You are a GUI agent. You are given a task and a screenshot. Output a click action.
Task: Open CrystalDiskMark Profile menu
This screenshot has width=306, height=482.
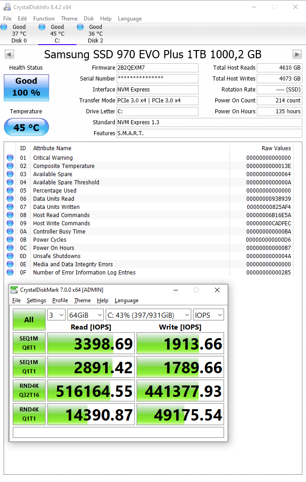pyautogui.click(x=60, y=300)
